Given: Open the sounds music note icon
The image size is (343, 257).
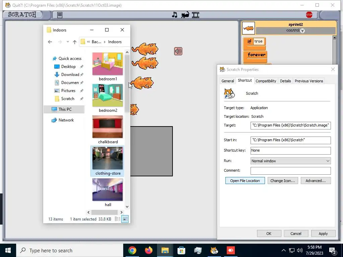Looking at the screenshot, I should pyautogui.click(x=175, y=15).
